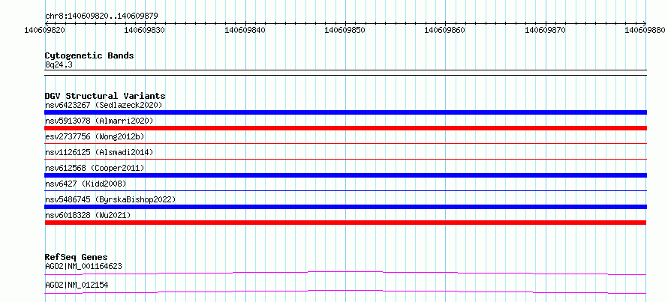Open the nsv6018328 (Wu2021) variant label
The width and height of the screenshot is (668, 302).
(x=88, y=215)
